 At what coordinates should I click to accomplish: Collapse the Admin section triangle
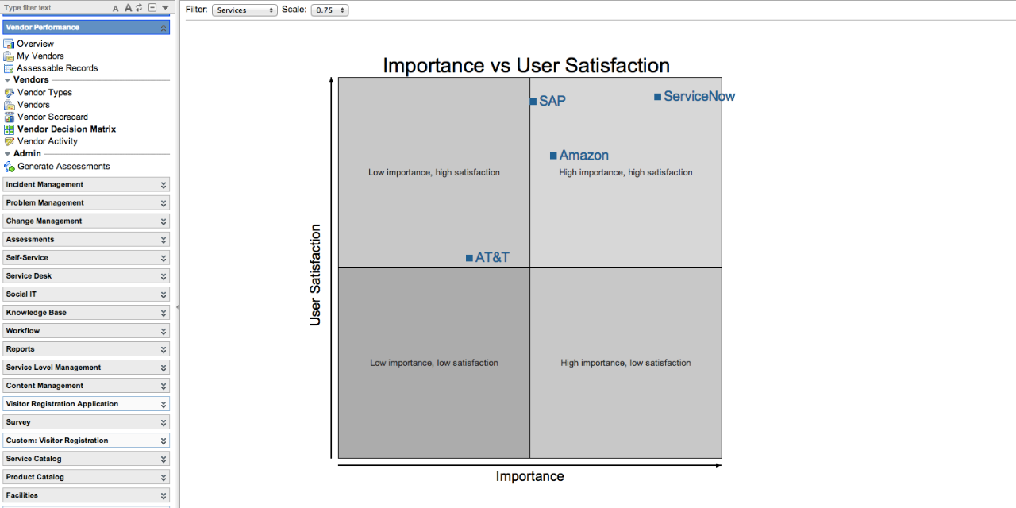7,154
